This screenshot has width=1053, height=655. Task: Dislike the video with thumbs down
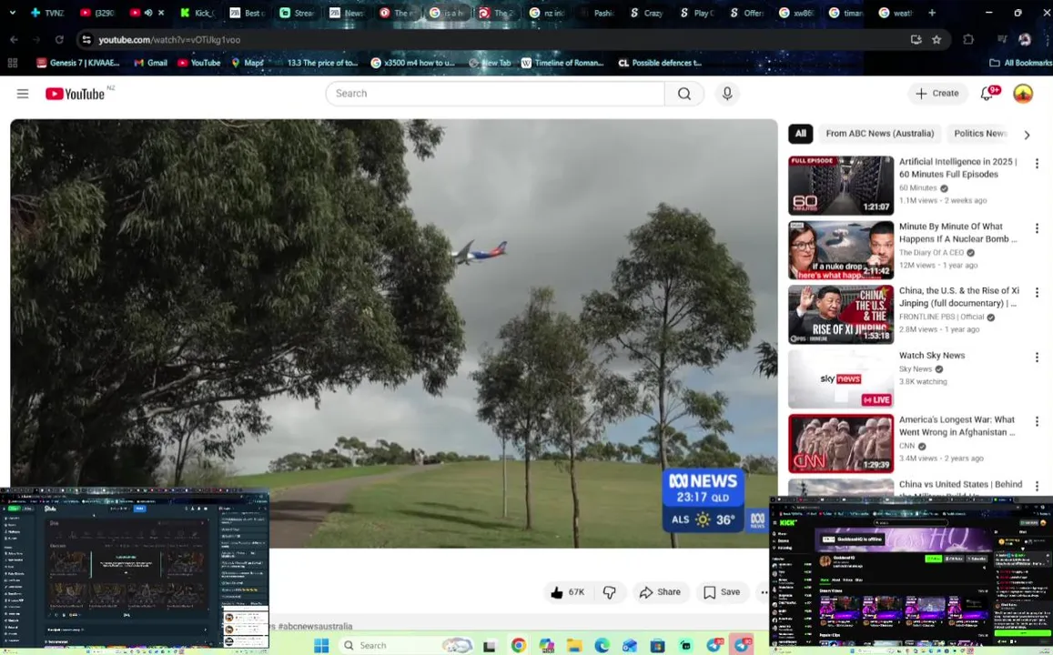tap(609, 592)
